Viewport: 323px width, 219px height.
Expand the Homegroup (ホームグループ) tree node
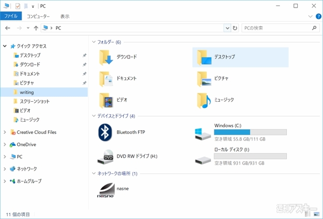pos(5,181)
